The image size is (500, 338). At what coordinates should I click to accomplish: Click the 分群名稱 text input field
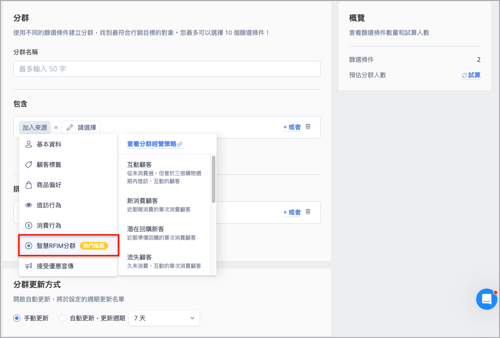(x=167, y=69)
